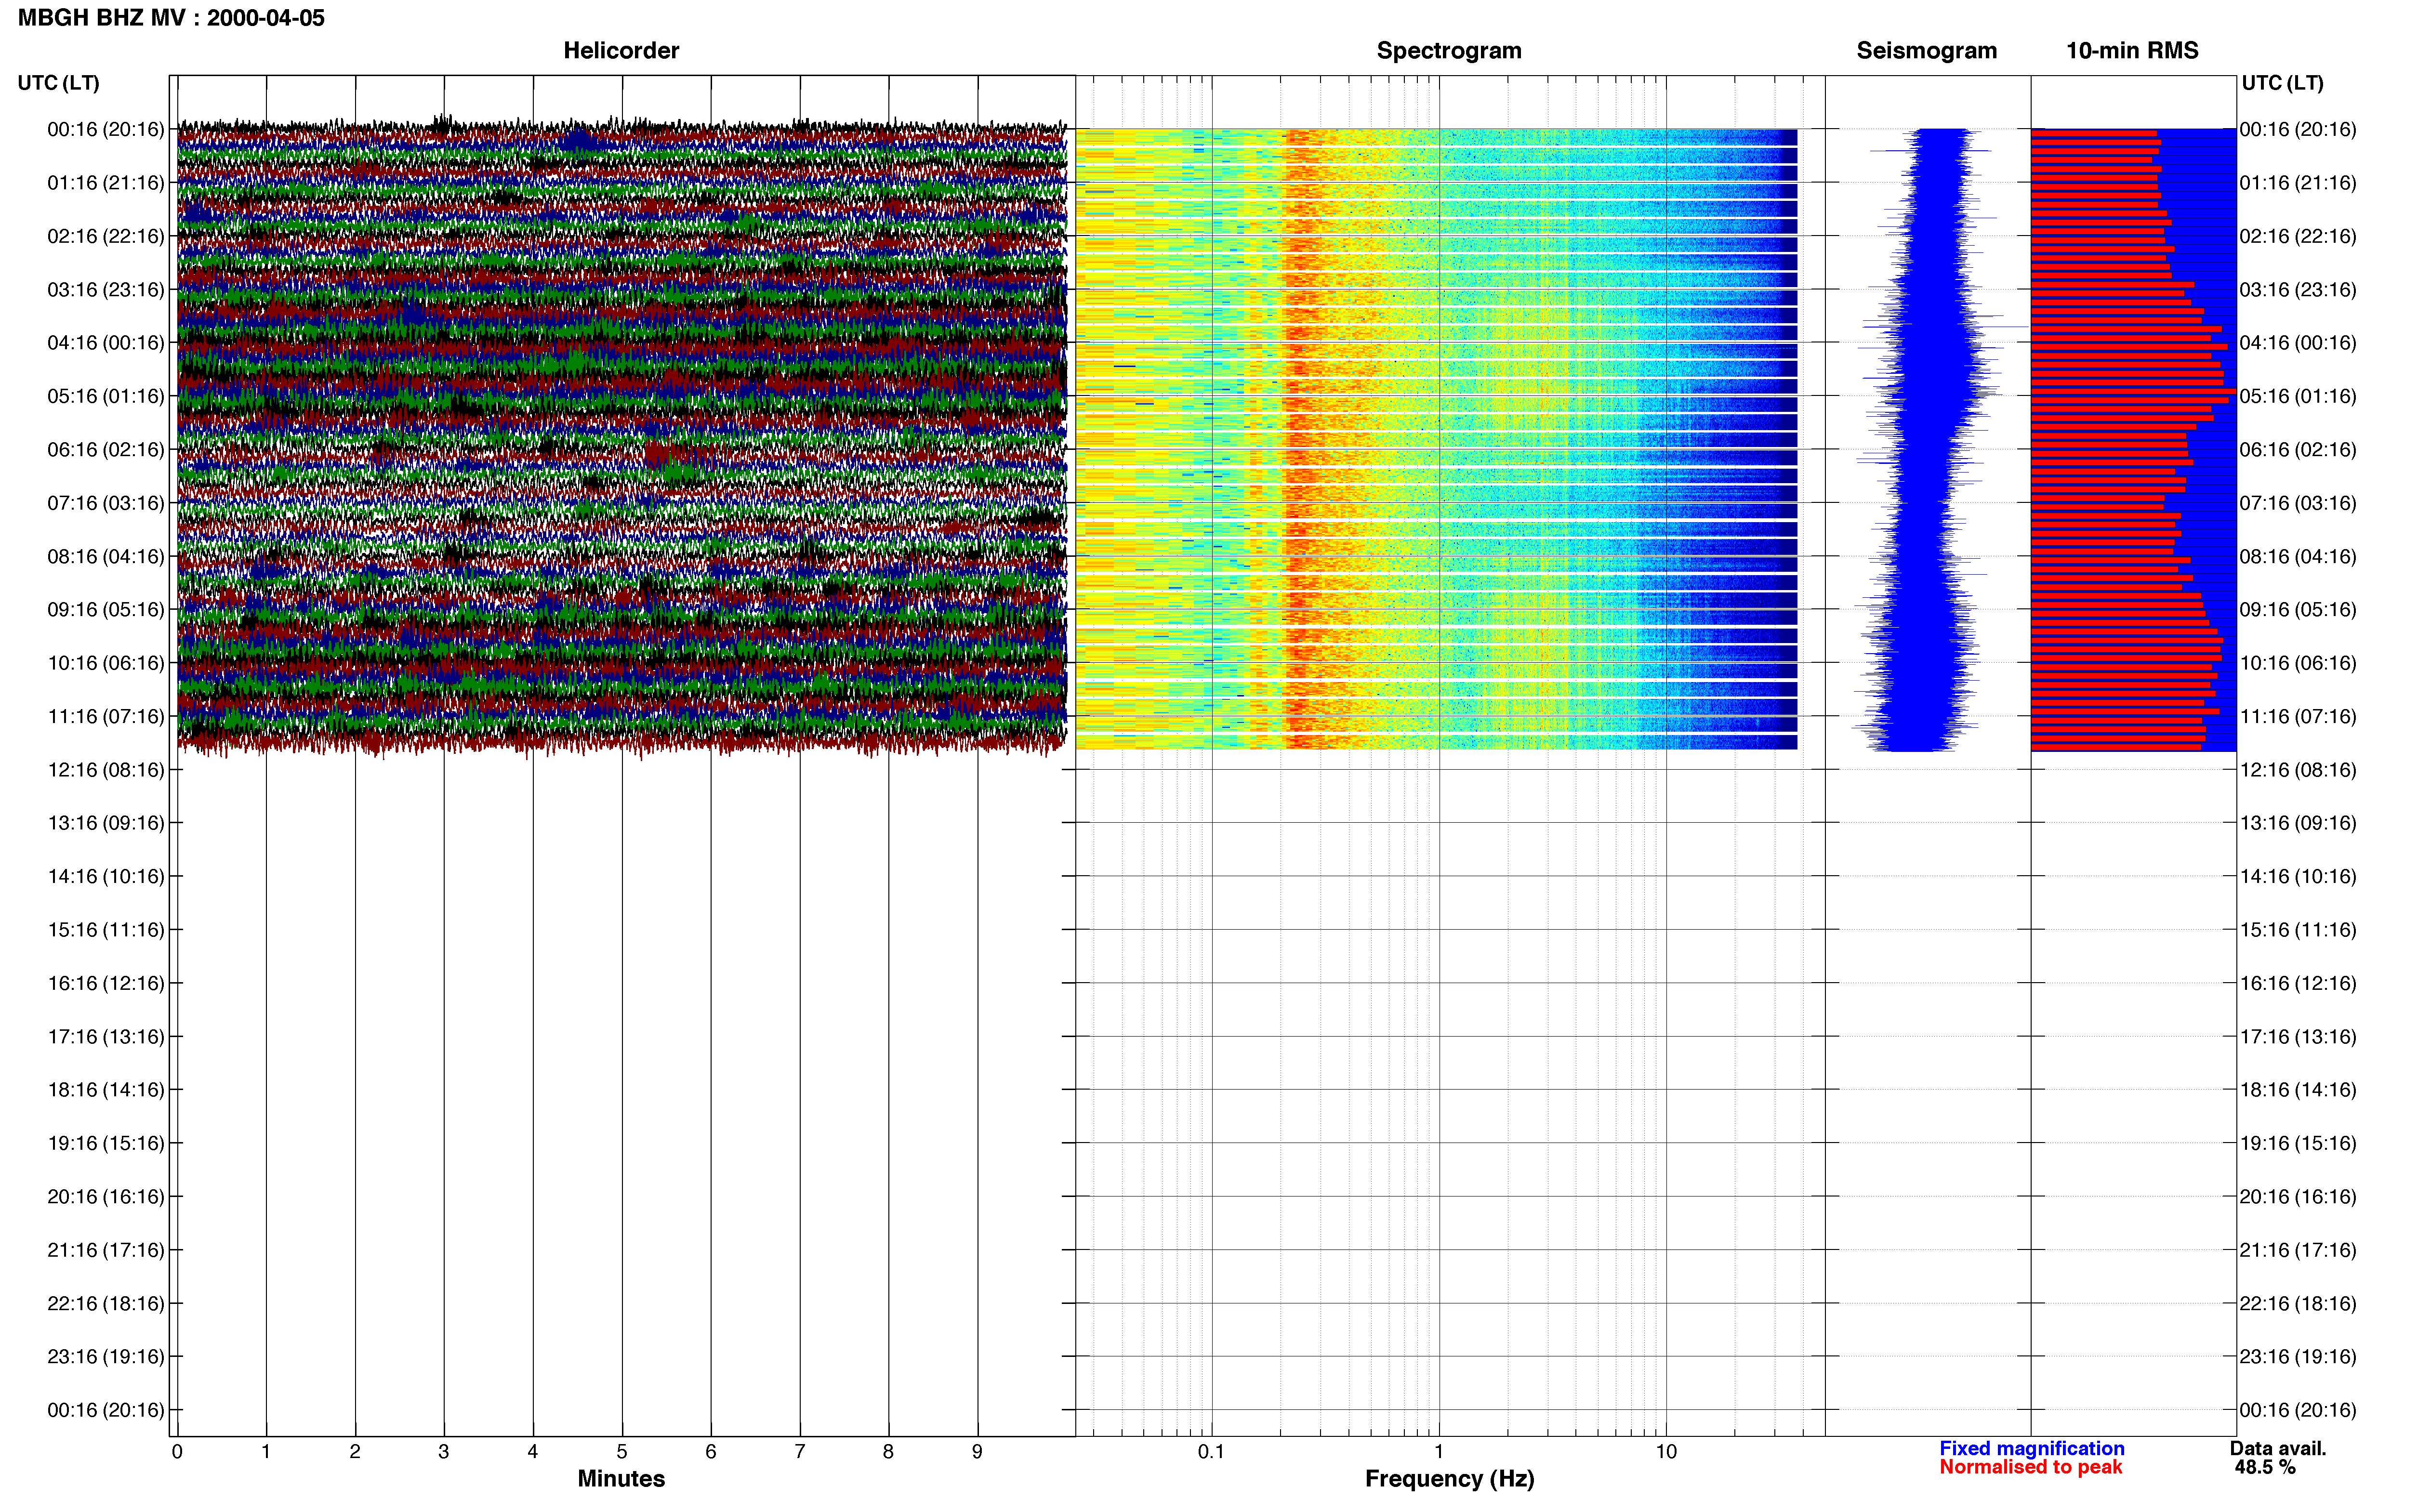Viewport: 2418px width, 1512px height.
Task: Click the Frequency (Hz) axis title
Action: tap(1449, 1479)
